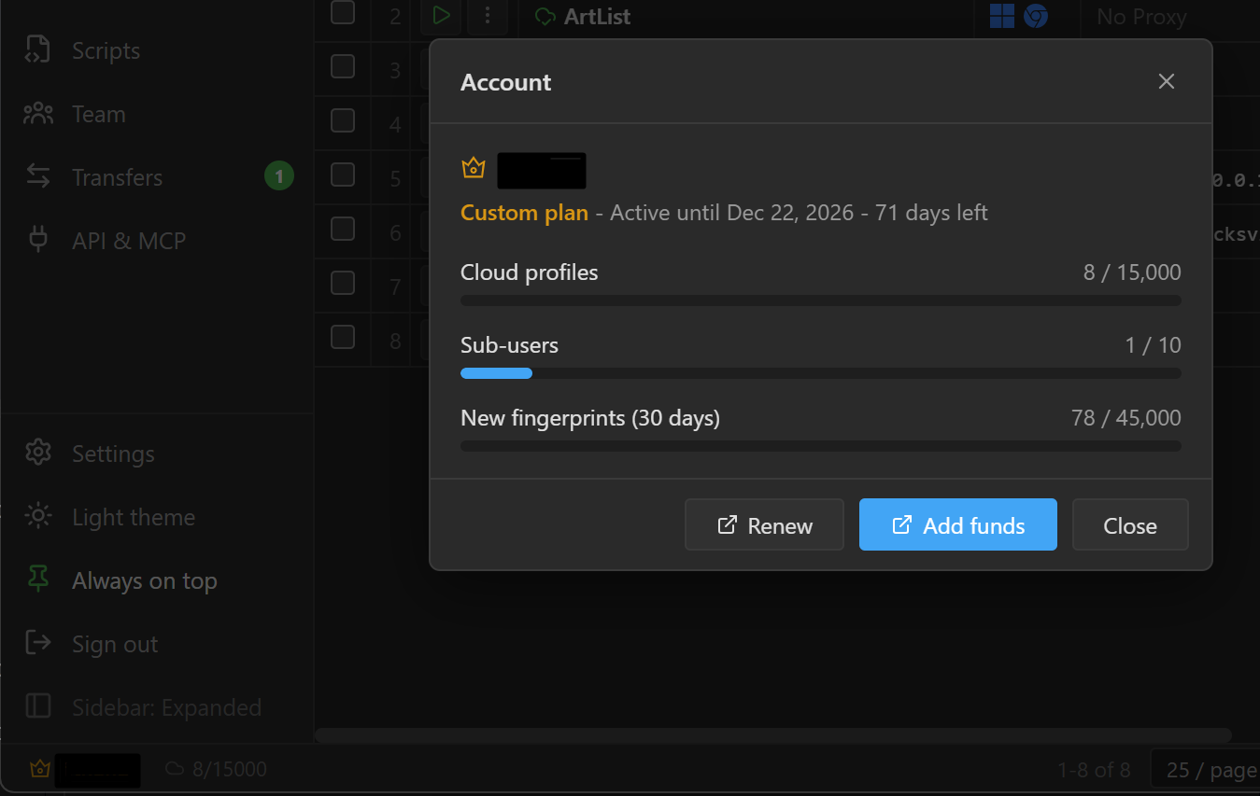The height and width of the screenshot is (796, 1260).
Task: Click the Sign out icon
Action: click(x=38, y=644)
